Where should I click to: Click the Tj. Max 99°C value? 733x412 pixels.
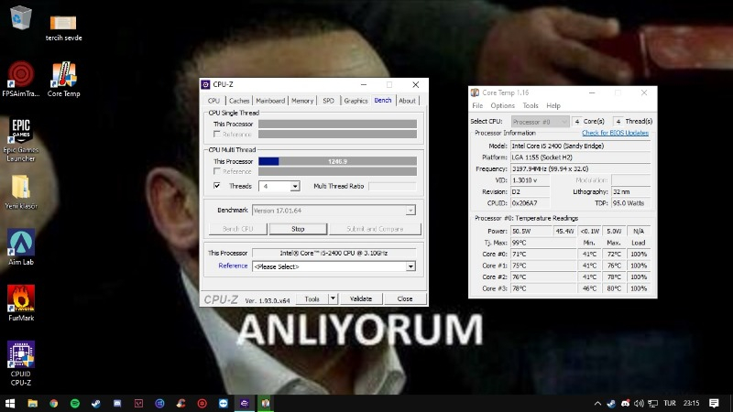(x=543, y=243)
